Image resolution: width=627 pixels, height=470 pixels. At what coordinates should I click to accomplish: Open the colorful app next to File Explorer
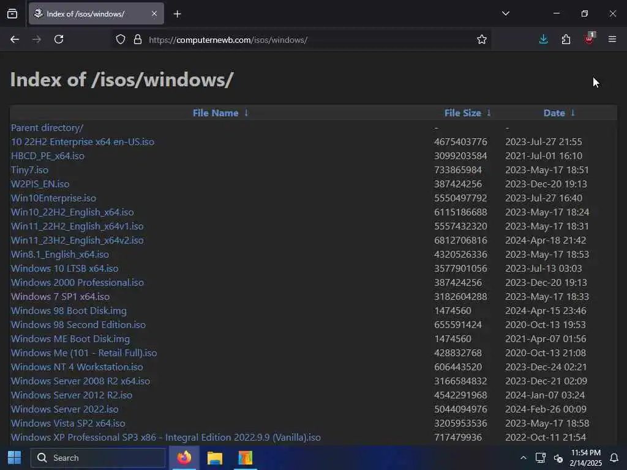pyautogui.click(x=245, y=458)
